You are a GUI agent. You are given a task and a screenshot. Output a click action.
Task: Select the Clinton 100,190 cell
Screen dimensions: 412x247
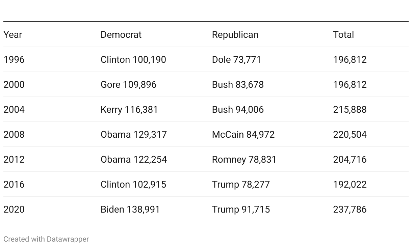pyautogui.click(x=133, y=60)
